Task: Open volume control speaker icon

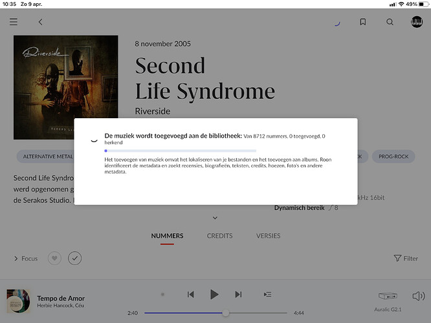Action: pyautogui.click(x=418, y=297)
